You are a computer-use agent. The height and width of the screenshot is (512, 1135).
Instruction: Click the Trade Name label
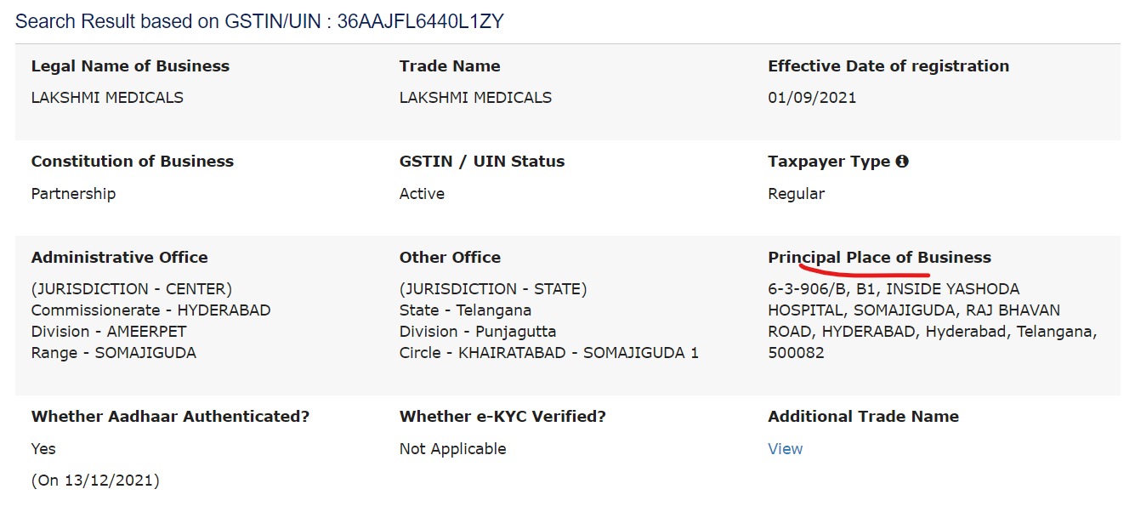point(450,66)
